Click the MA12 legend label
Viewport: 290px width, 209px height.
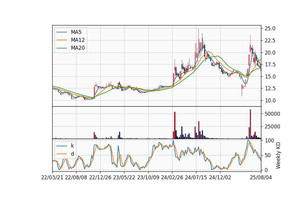click(78, 40)
